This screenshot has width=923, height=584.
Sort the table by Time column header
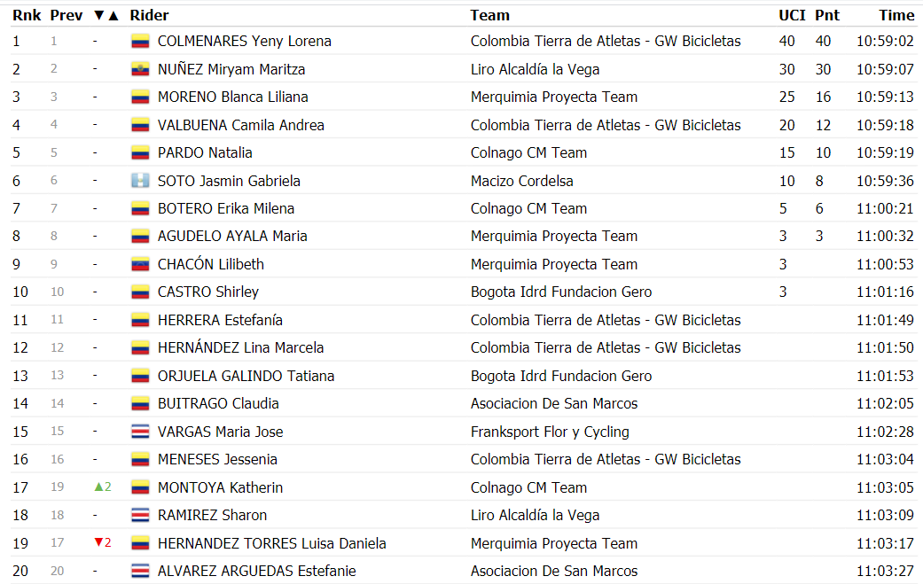pyautogui.click(x=896, y=15)
